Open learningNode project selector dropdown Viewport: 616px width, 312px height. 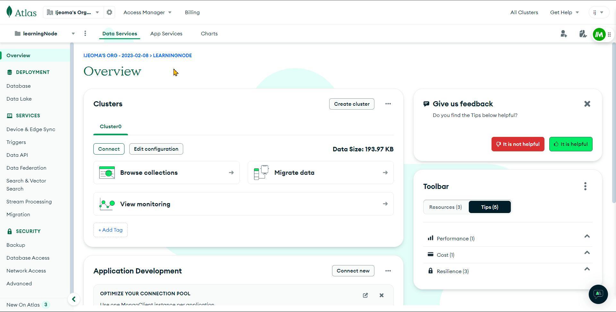tap(45, 33)
